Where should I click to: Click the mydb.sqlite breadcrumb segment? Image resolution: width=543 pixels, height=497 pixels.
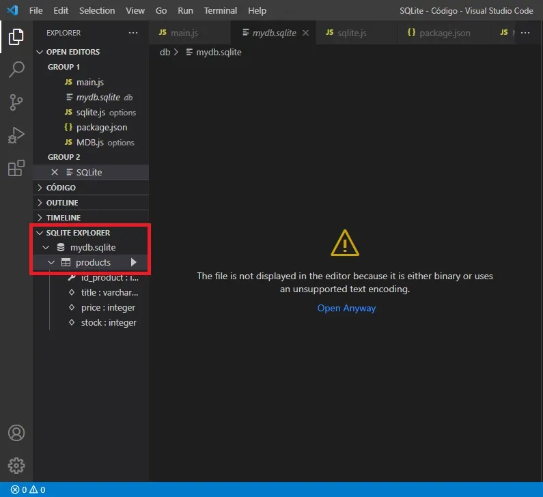point(214,53)
